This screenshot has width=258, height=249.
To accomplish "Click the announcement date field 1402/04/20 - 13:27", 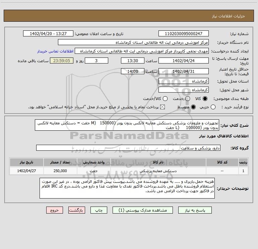I will (48, 34).
